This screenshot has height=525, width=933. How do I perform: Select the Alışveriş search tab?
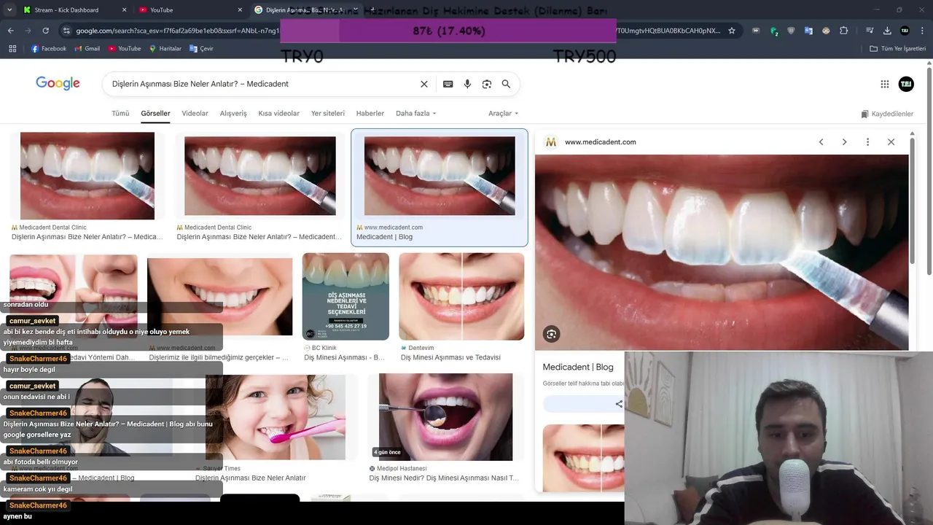pos(233,114)
